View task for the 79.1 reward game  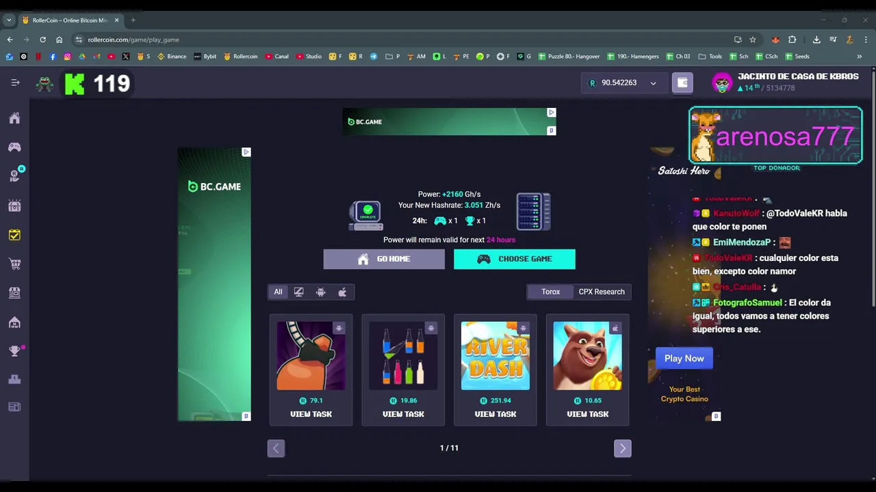(311, 414)
